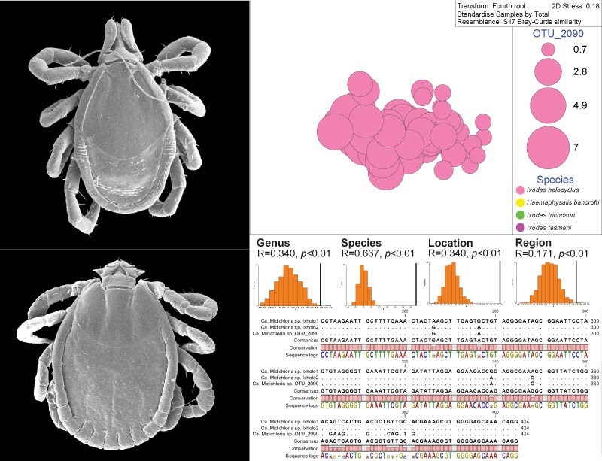The height and width of the screenshot is (461, 602).
Task: Click the 'Location' histogram heading
Action: click(450, 243)
